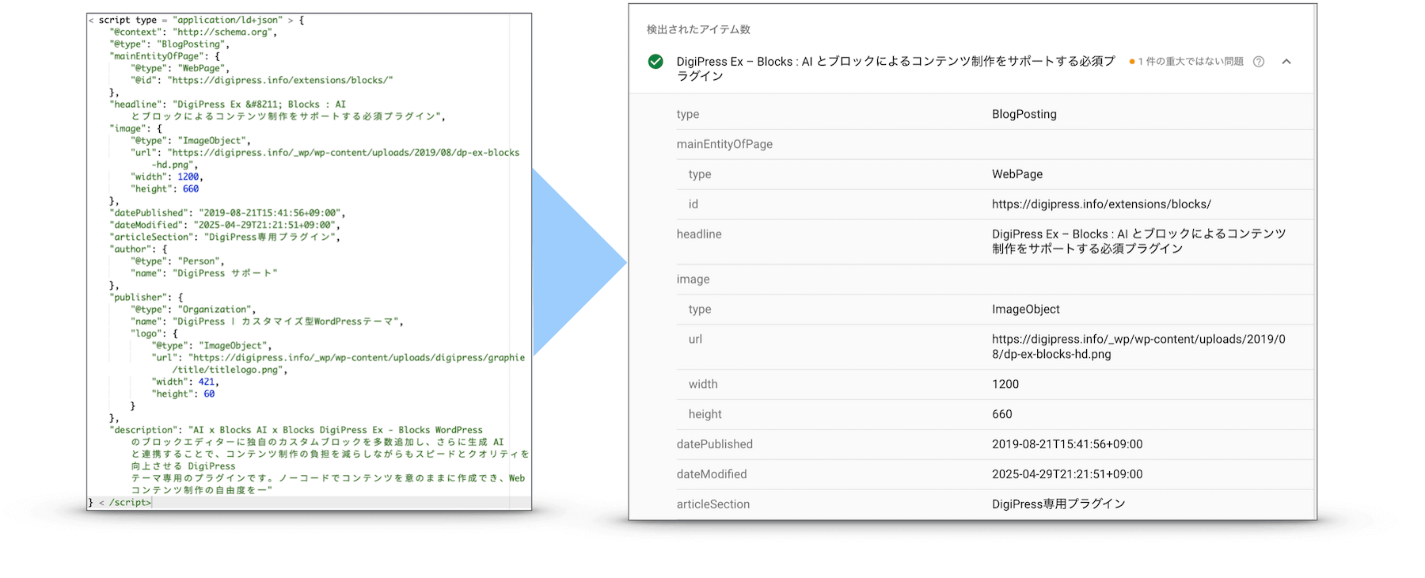Select the 2025-04-29T21:21:51+09:00 value in results
1425x578 pixels.
click(1067, 474)
